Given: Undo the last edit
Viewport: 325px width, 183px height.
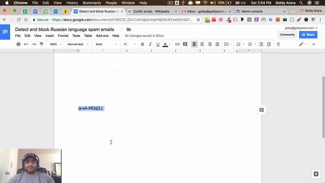Looking at the screenshot, I should (x=26, y=44).
